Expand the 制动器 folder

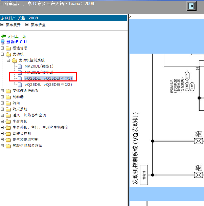click(x=2, y=97)
